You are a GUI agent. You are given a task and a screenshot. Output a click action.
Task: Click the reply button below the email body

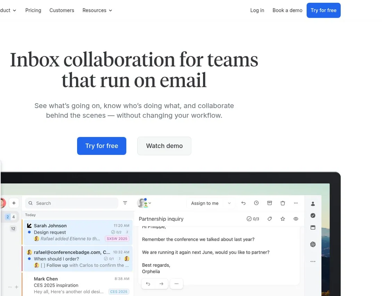(148, 283)
